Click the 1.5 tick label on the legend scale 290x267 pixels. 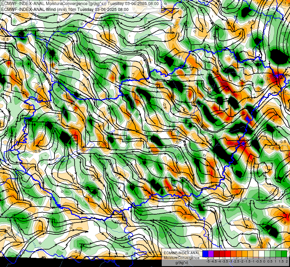pos(281,261)
